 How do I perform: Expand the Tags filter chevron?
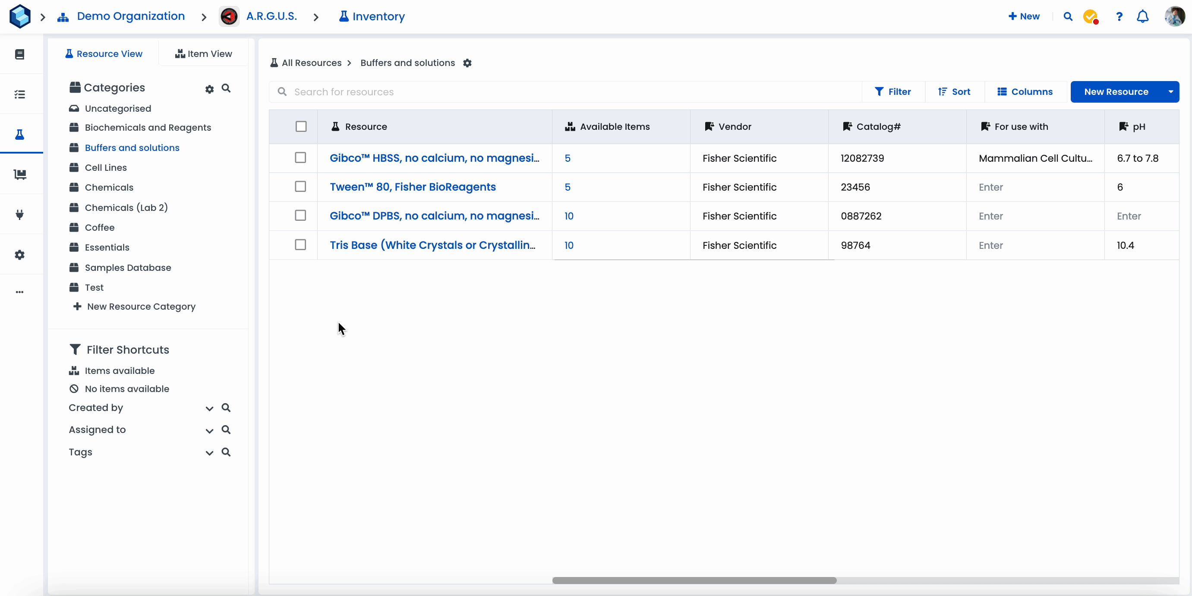pos(209,453)
